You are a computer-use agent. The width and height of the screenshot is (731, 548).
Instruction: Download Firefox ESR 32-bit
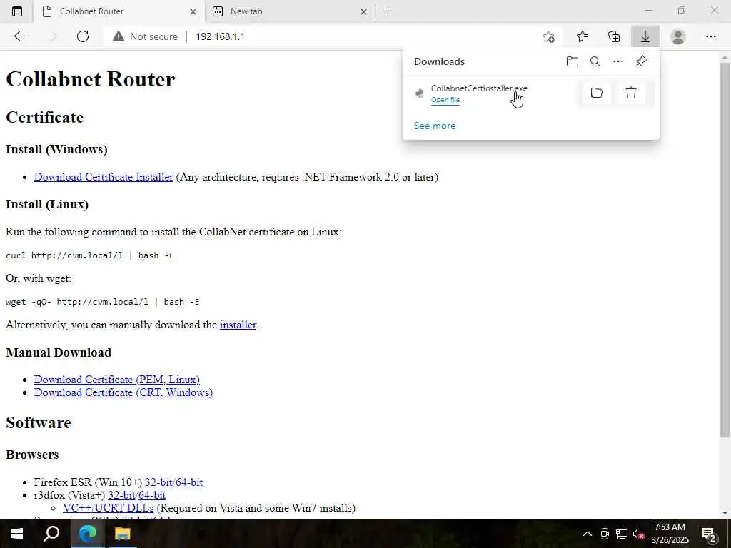tap(158, 482)
